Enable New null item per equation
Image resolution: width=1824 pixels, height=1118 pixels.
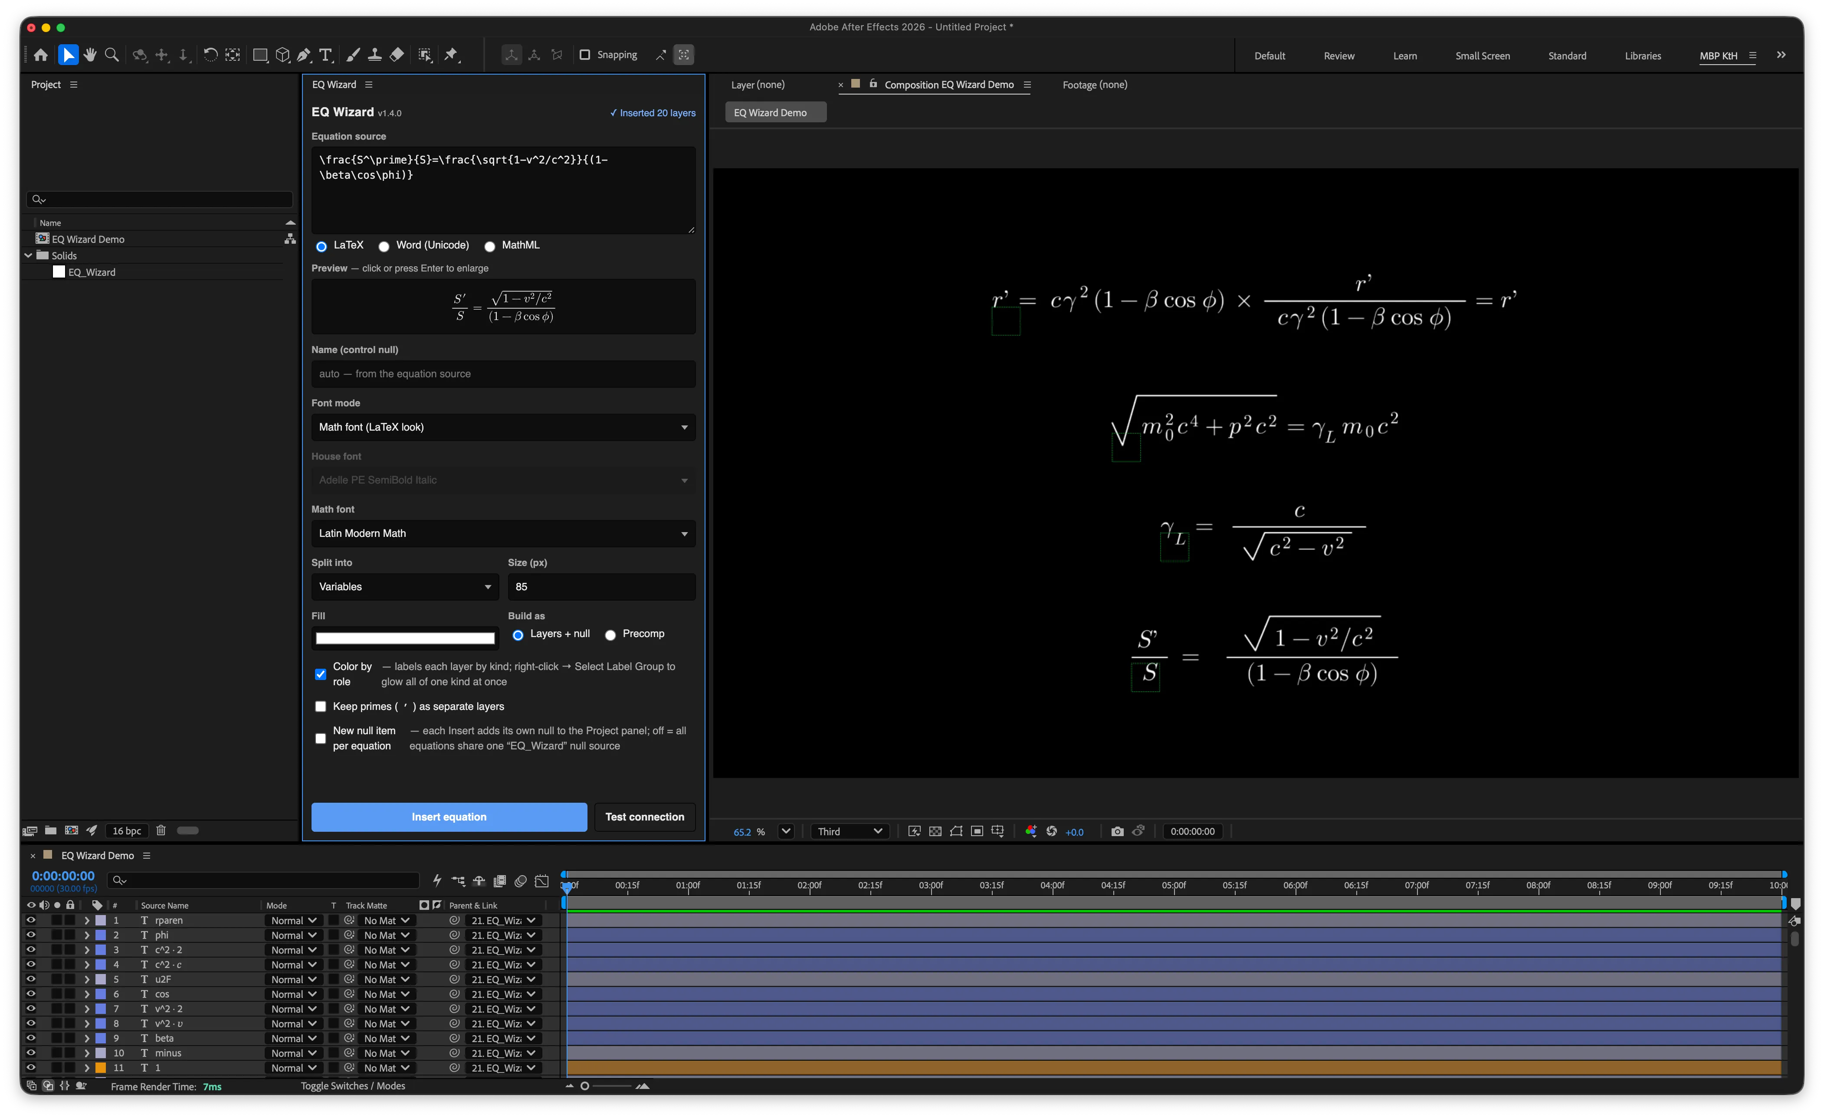tap(321, 739)
